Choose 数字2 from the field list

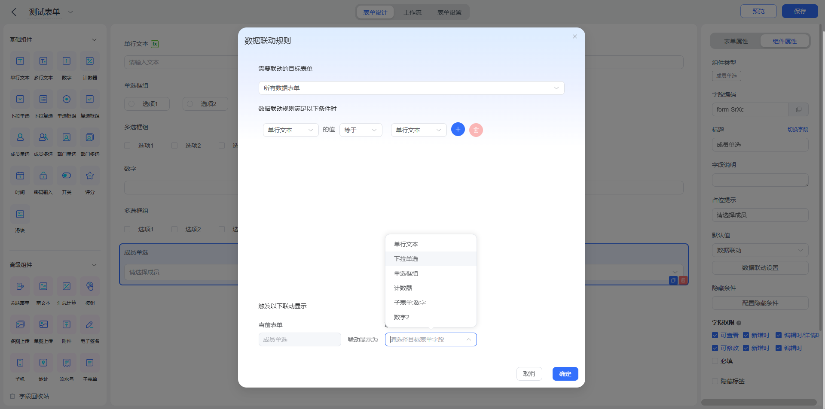click(x=431, y=317)
